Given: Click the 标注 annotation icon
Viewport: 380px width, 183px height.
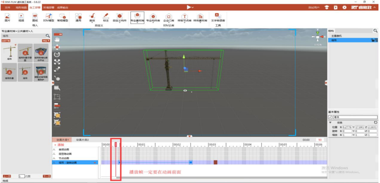Looking at the screenshot, I should (x=106, y=17).
